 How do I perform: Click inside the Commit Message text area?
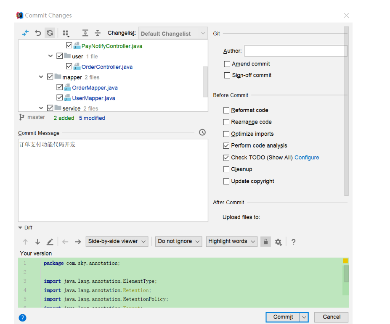pyautogui.click(x=113, y=180)
